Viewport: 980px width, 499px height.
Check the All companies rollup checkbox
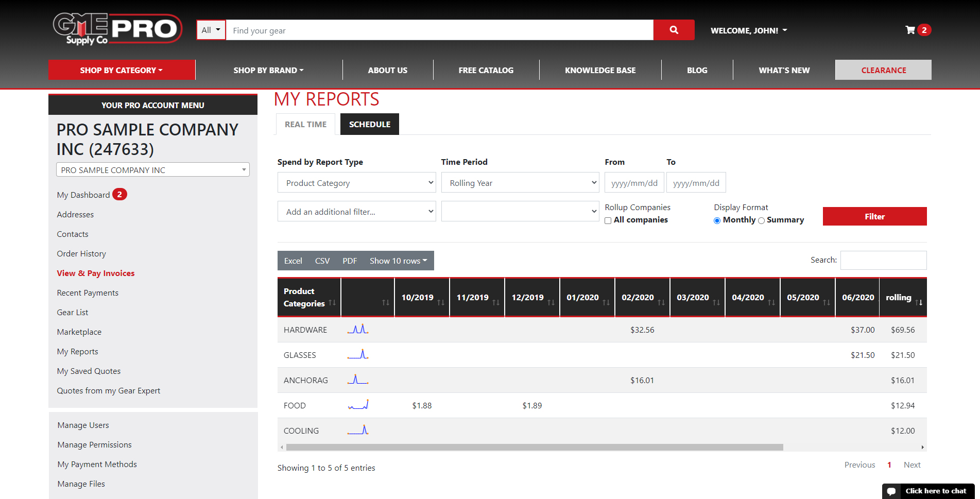pos(608,220)
